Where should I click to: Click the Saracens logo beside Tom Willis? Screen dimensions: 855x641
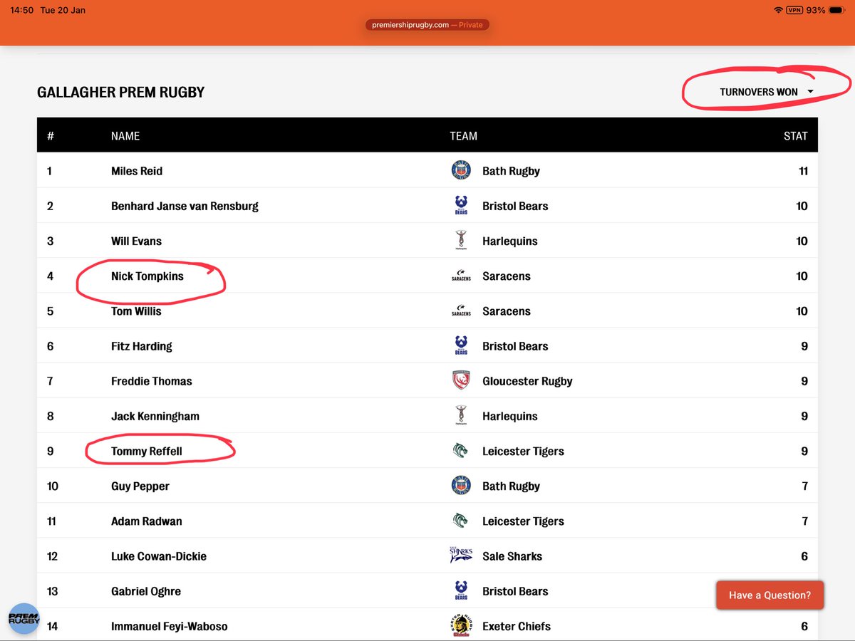pos(461,311)
